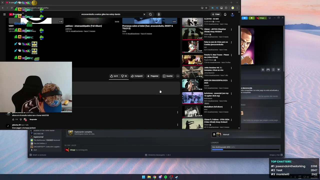The width and height of the screenshot is (320, 180).
Task: Open more actions ellipsis beside Guardar
Action: (178, 76)
